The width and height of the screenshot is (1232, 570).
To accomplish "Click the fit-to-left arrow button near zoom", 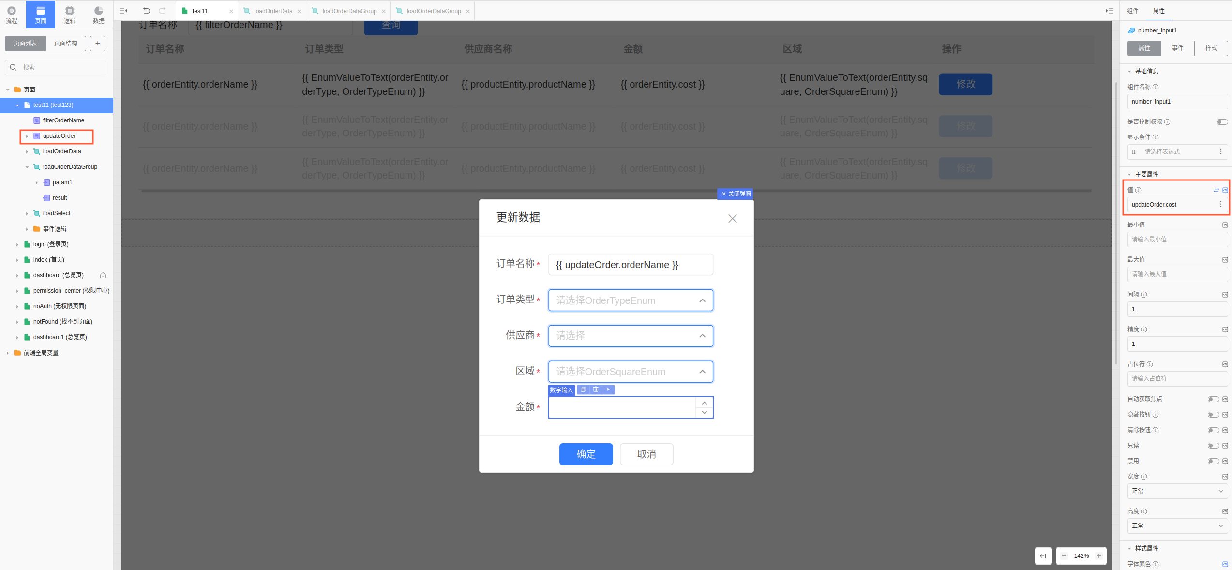I will point(1043,556).
